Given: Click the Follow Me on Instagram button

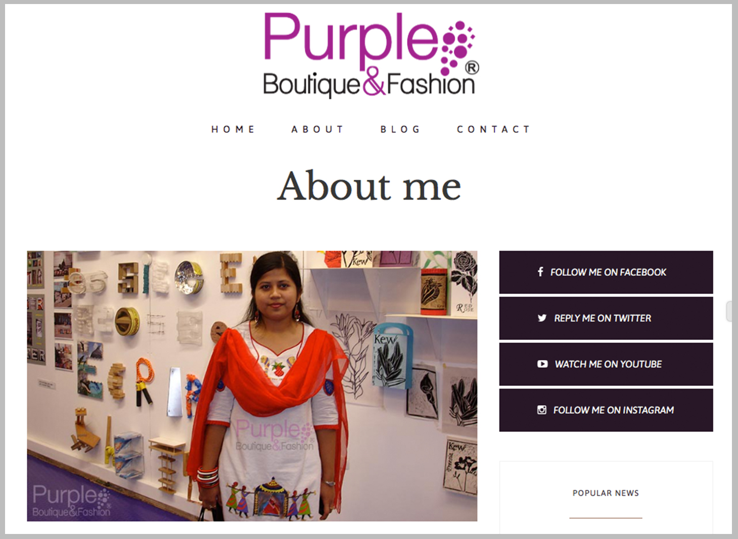Looking at the screenshot, I should [x=606, y=410].
